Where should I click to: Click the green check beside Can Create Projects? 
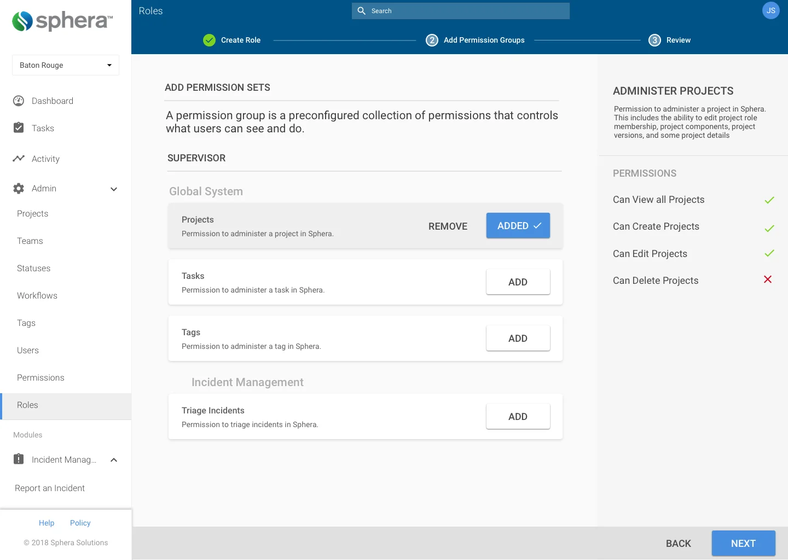(x=769, y=228)
